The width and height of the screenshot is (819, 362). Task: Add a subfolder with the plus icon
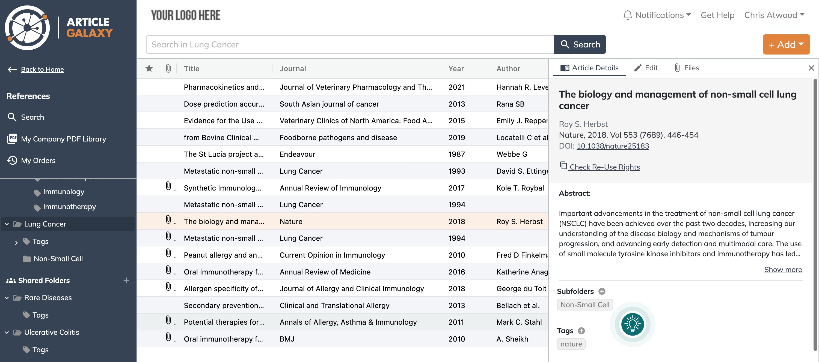(x=602, y=291)
